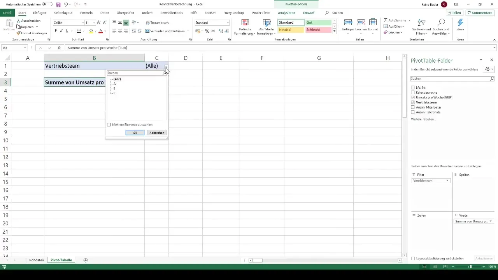
Task: Increase font size with the large A icon
Action: point(99,23)
